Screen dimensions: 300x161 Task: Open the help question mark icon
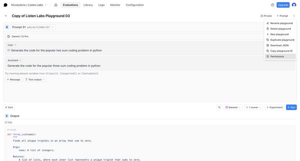[272, 5]
